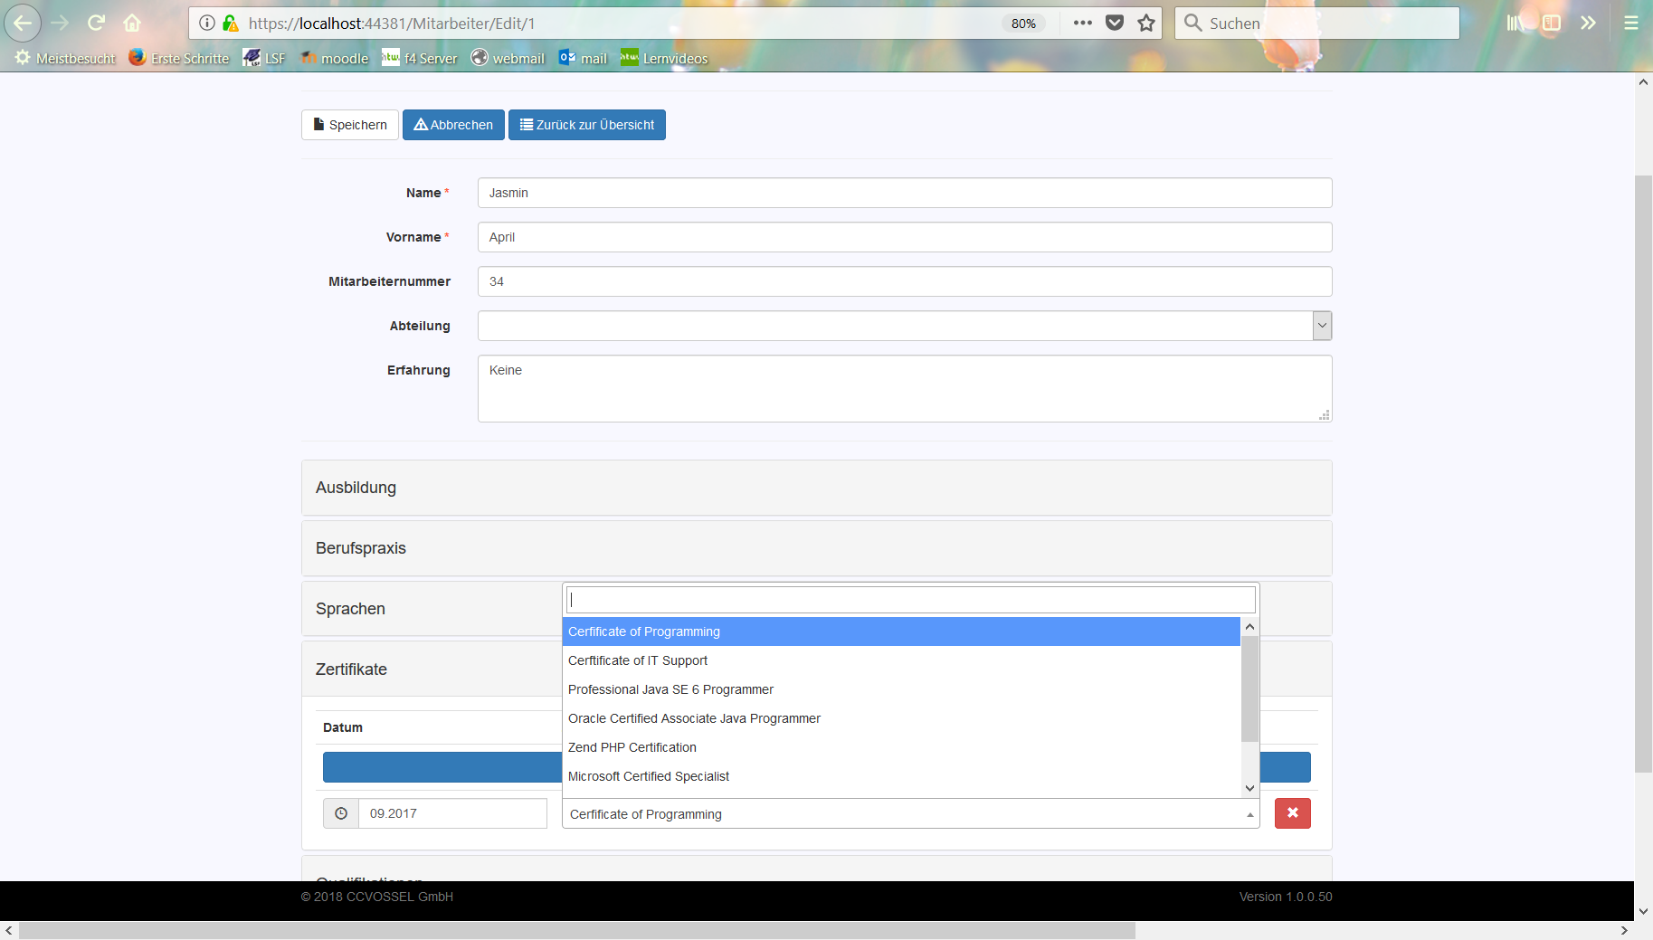Viewport: 1653px width, 940px height.
Task: Click the Abbrechen button
Action: [453, 125]
